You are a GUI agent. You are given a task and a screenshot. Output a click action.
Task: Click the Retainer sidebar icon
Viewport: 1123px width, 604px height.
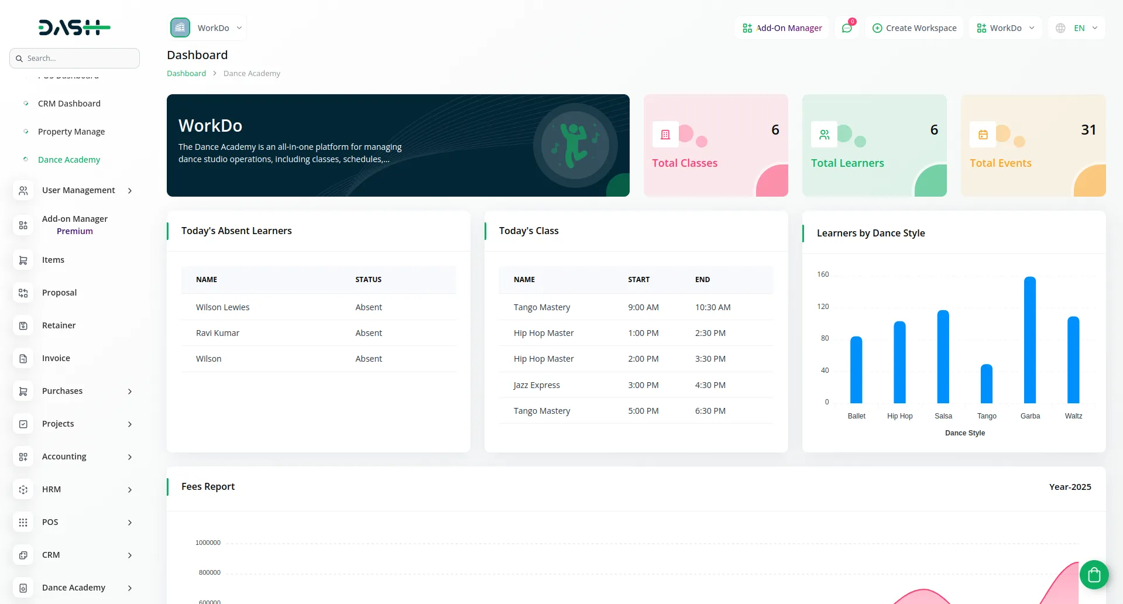point(23,325)
